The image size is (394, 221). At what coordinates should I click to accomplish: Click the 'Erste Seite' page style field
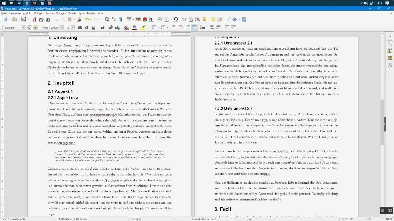(x=136, y=219)
